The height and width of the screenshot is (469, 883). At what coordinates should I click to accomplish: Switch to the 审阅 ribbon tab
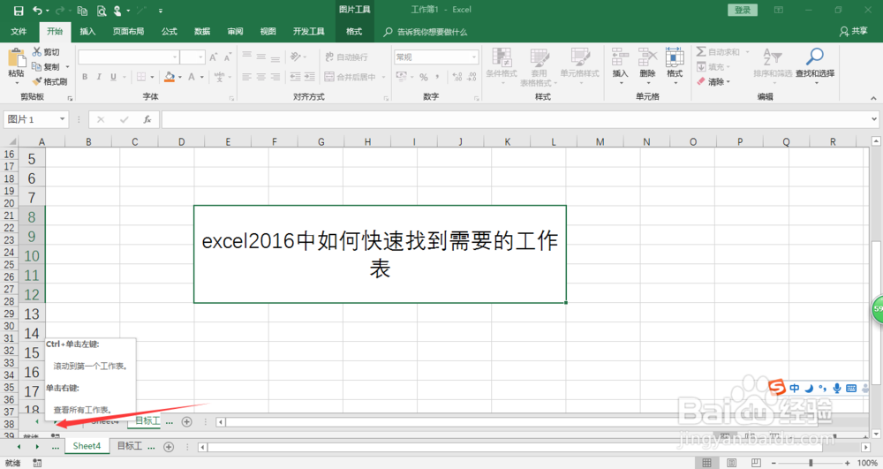[x=235, y=32]
